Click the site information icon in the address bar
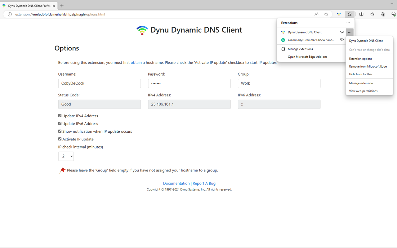Viewport: 397px width, 248px height. point(10,14)
